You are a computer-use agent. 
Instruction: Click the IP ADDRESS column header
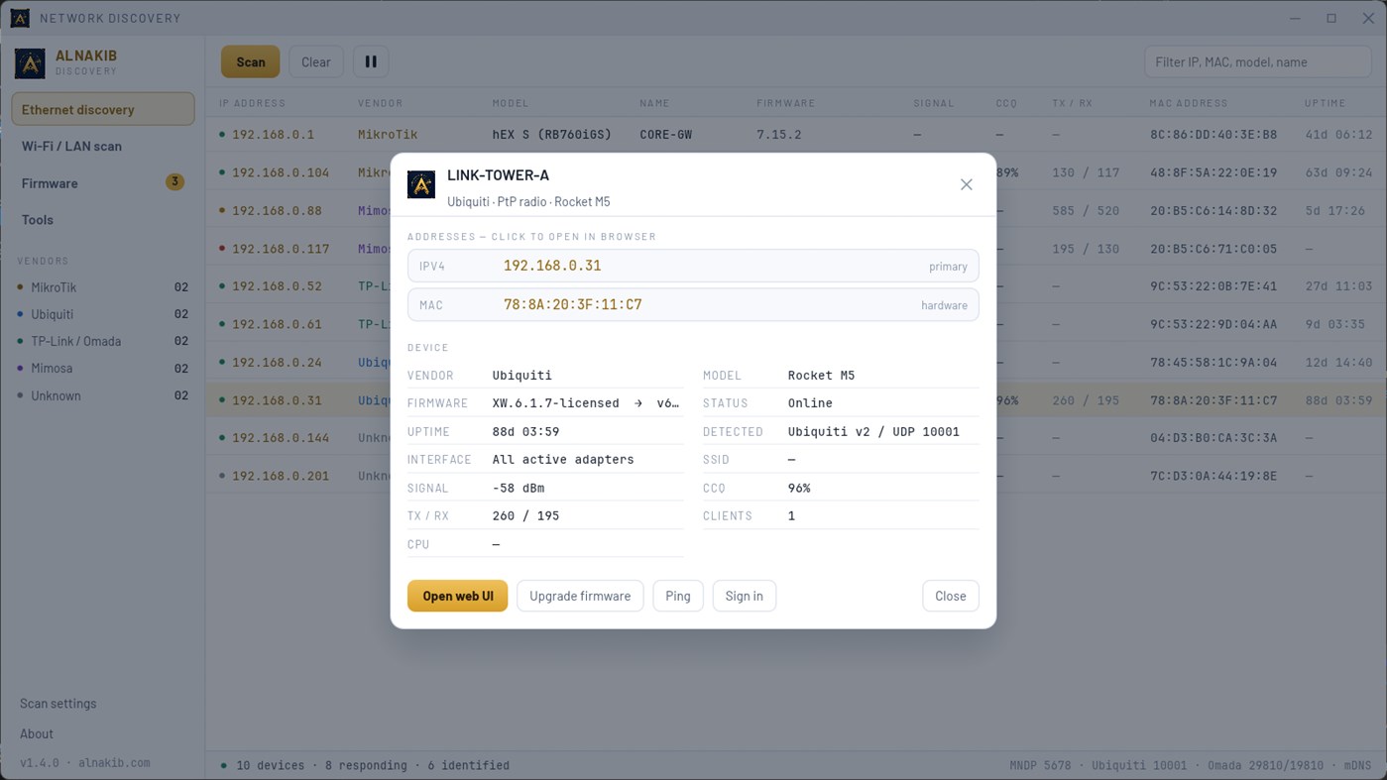(x=252, y=103)
